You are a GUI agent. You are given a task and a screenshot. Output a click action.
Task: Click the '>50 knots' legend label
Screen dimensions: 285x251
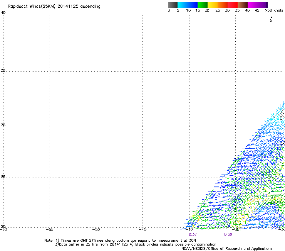coord(274,10)
